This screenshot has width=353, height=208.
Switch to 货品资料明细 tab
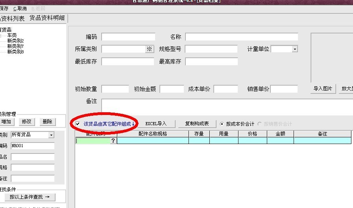pyautogui.click(x=47, y=18)
